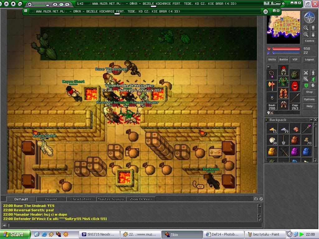This screenshot has width=319, height=239.
Task: Click the red-plumed helmet slot
Action: (283, 70)
